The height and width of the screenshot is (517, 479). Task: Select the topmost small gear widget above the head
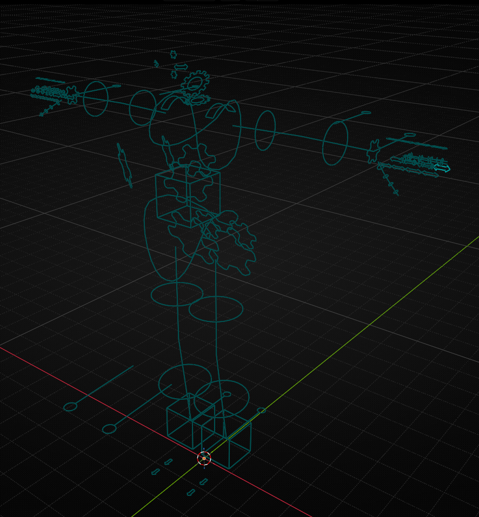173,55
